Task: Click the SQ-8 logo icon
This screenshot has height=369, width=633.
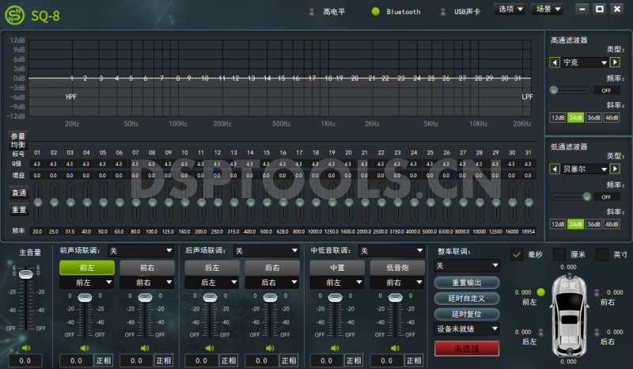Action: coord(16,13)
